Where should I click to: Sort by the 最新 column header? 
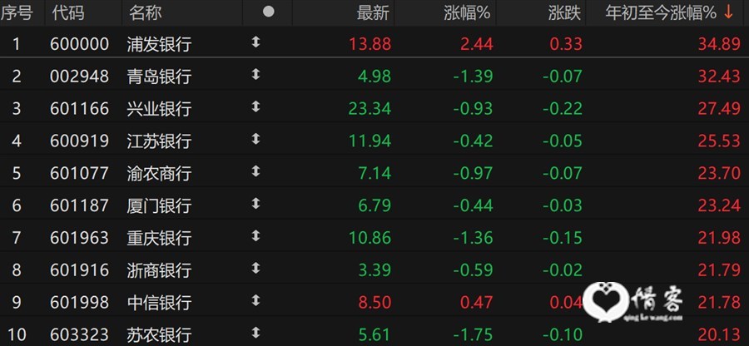coord(374,12)
